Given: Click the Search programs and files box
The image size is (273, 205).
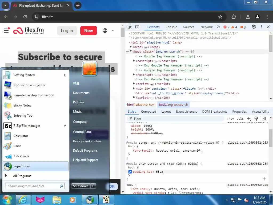Looking at the screenshot, I should point(35,186).
